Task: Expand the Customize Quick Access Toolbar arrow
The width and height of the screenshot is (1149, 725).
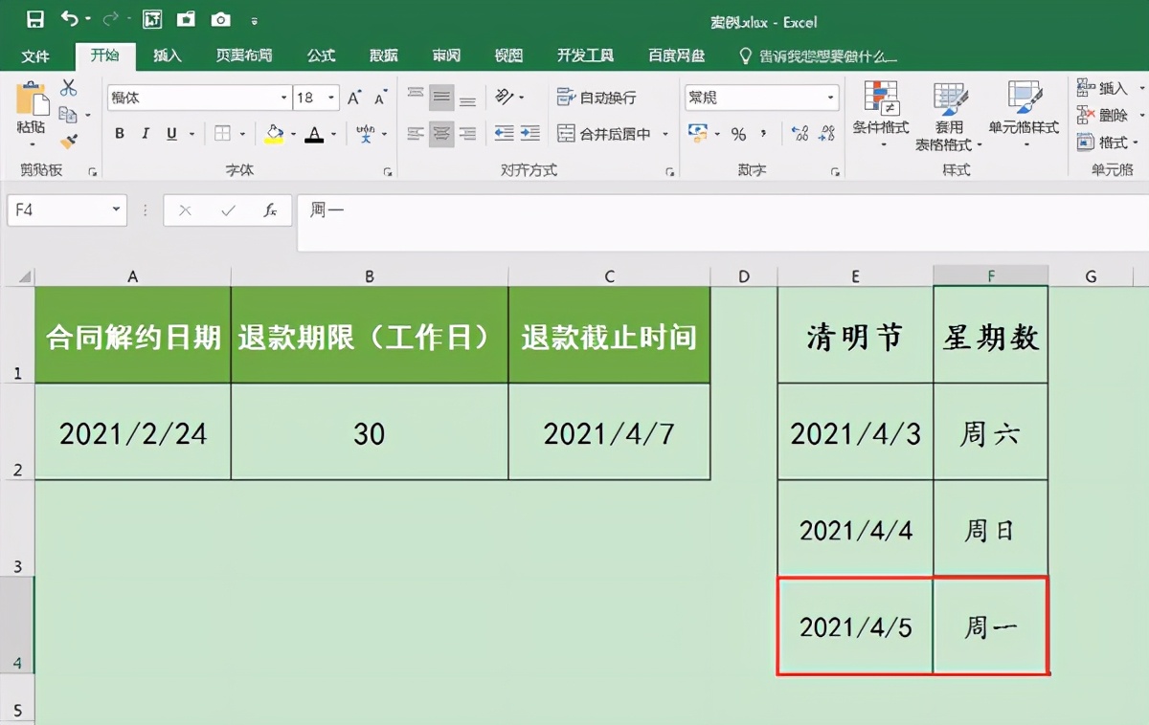Action: (x=254, y=20)
